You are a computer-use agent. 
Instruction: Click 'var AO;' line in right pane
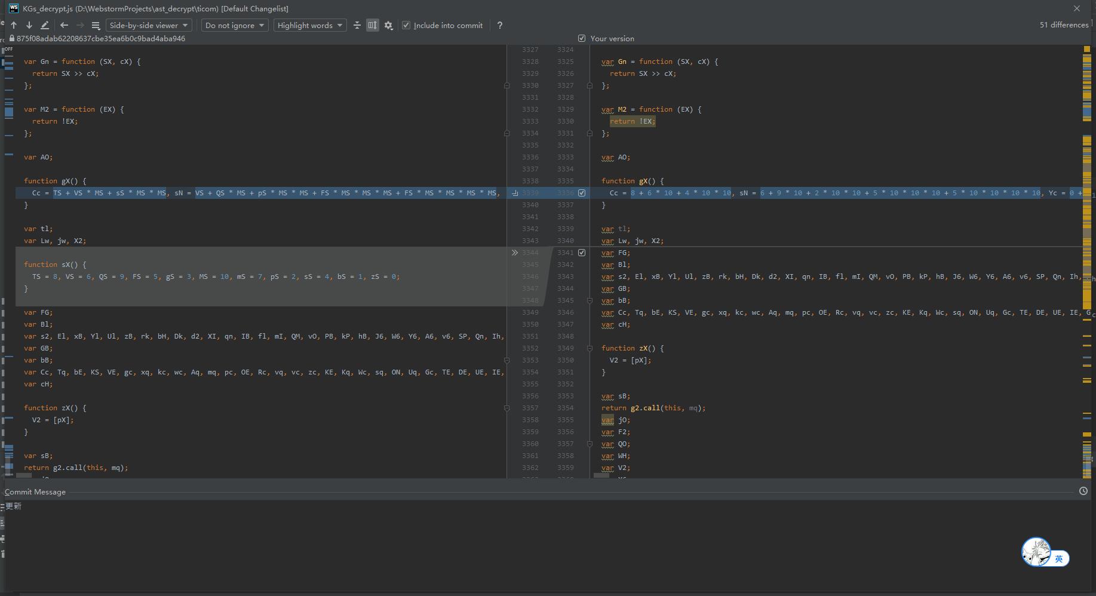[616, 157]
